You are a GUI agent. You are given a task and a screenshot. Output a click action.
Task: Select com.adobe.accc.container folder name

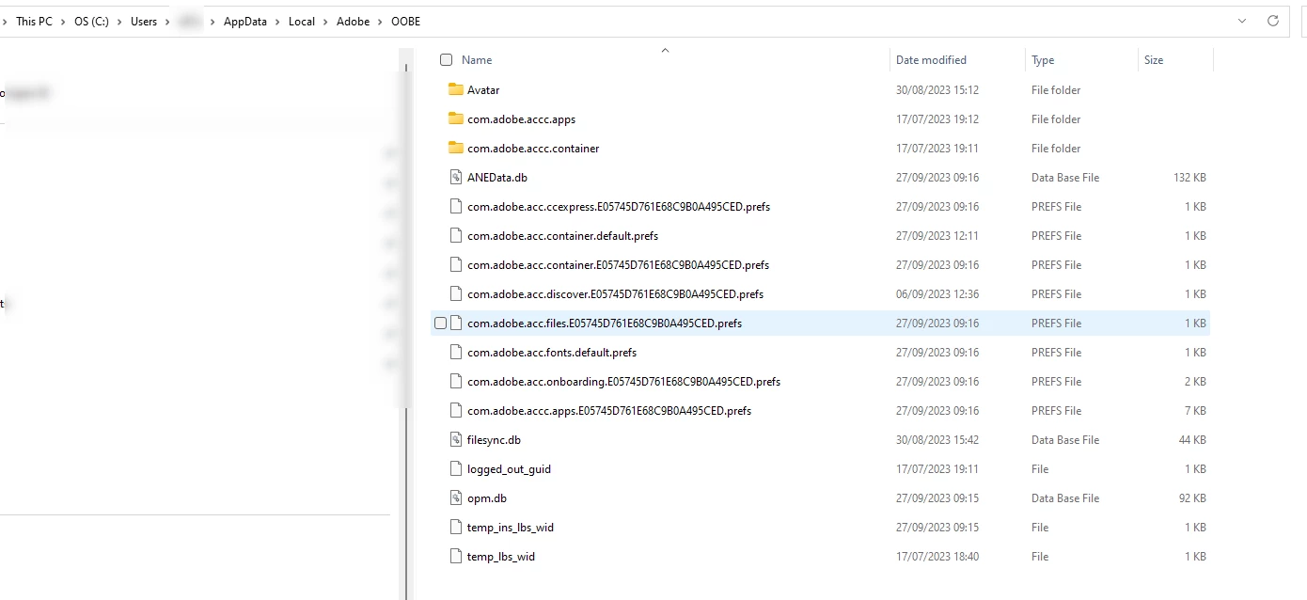[533, 149]
